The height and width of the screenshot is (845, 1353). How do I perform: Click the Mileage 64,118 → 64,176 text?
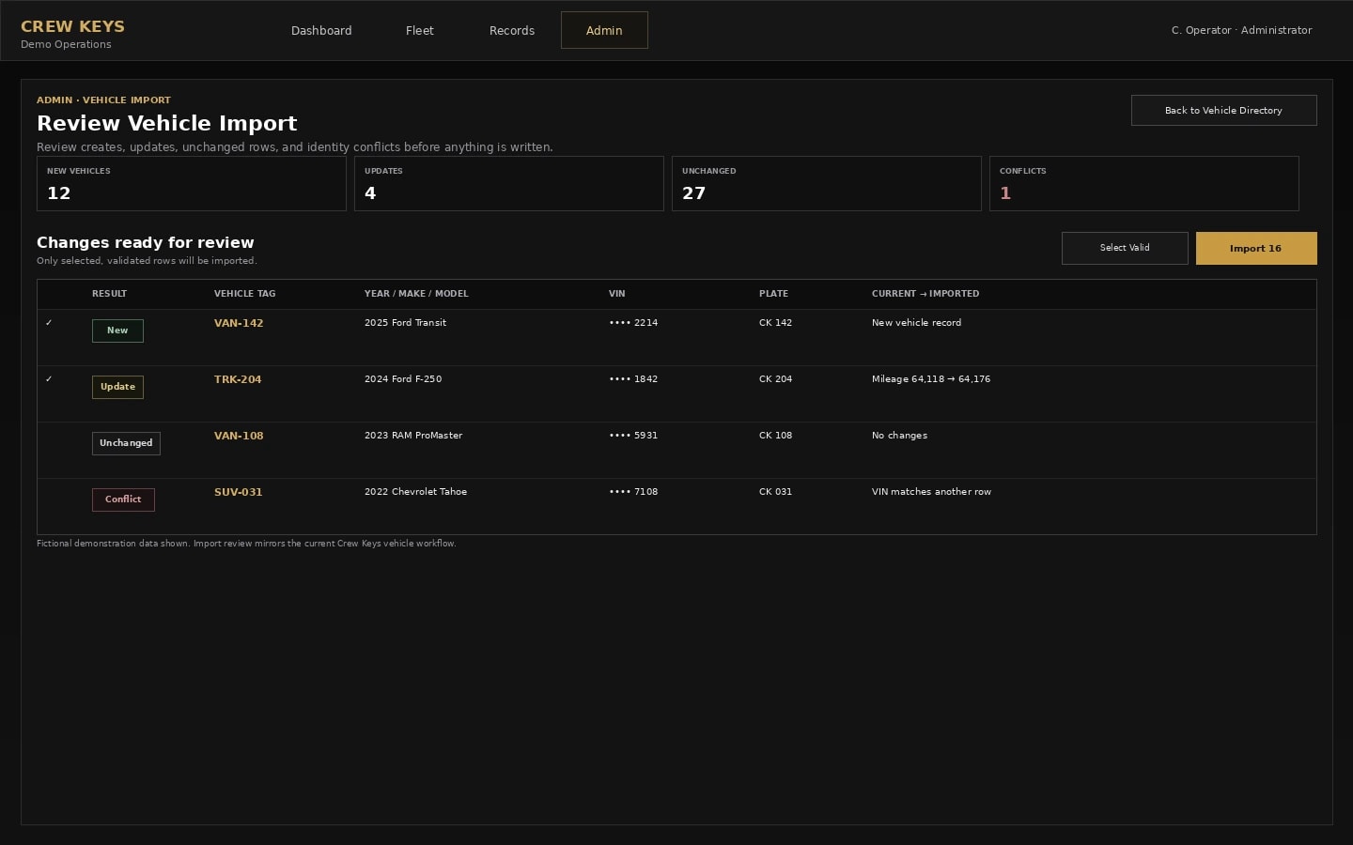[x=931, y=379]
